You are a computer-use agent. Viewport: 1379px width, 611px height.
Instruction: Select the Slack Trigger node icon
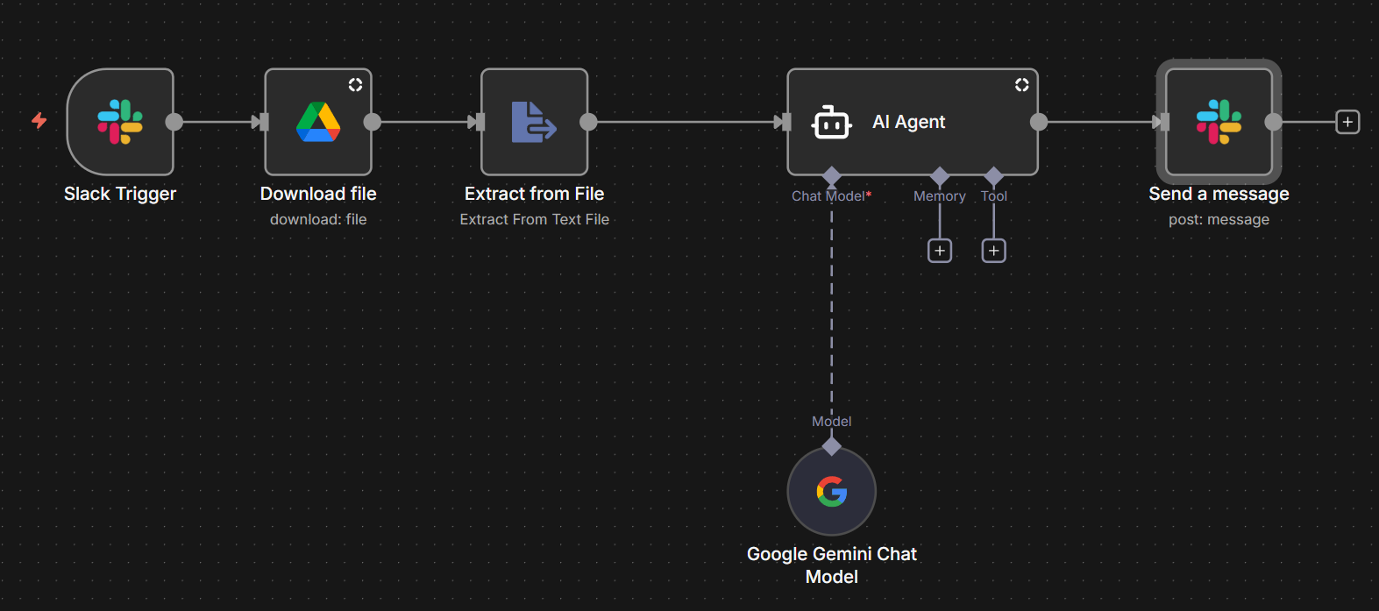(120, 122)
